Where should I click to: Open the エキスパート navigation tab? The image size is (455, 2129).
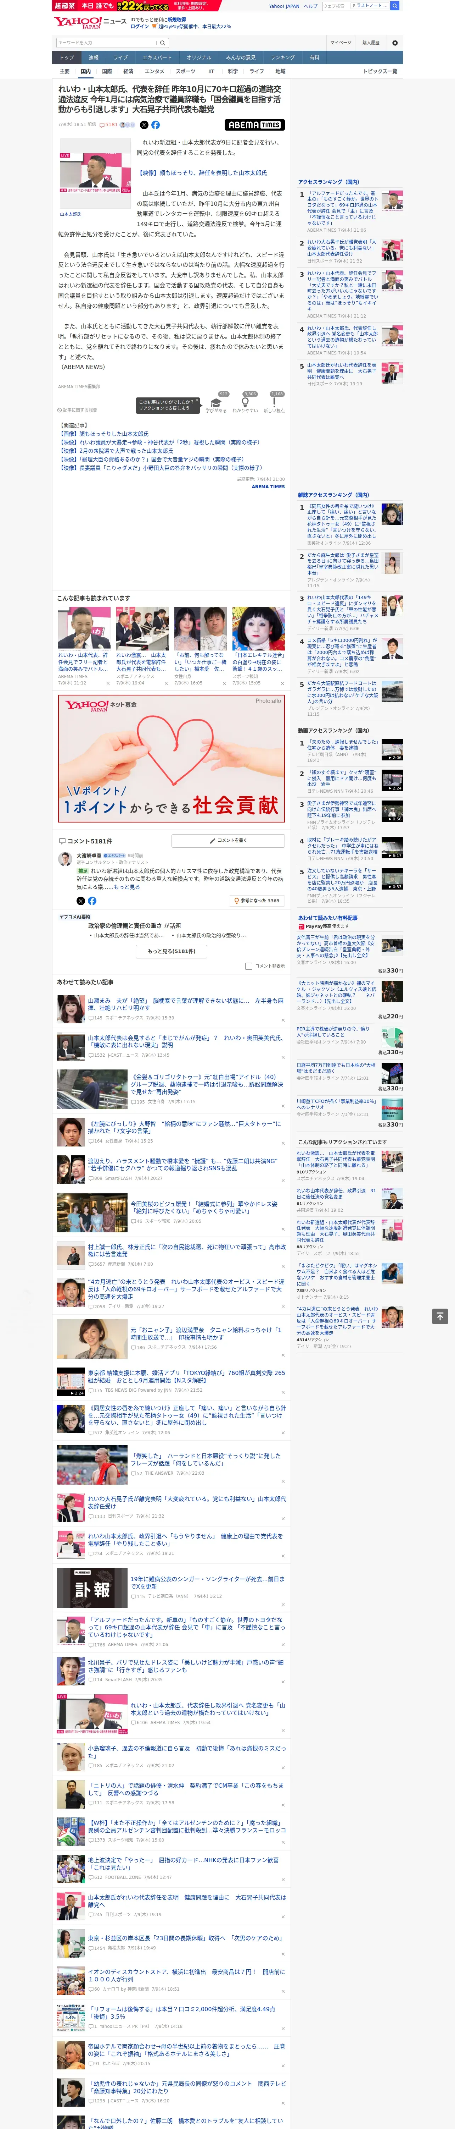pos(157,58)
